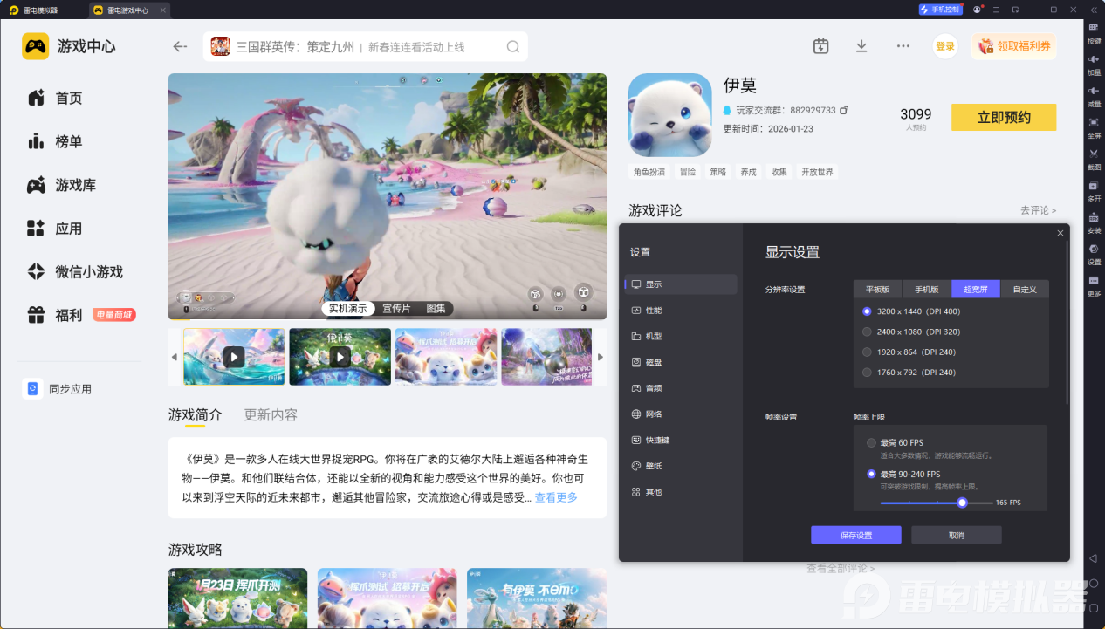Click the three-dot more options icon
The width and height of the screenshot is (1105, 629).
(x=903, y=46)
